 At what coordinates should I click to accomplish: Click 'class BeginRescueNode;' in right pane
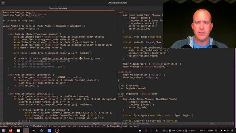pyautogui.click(x=133, y=88)
